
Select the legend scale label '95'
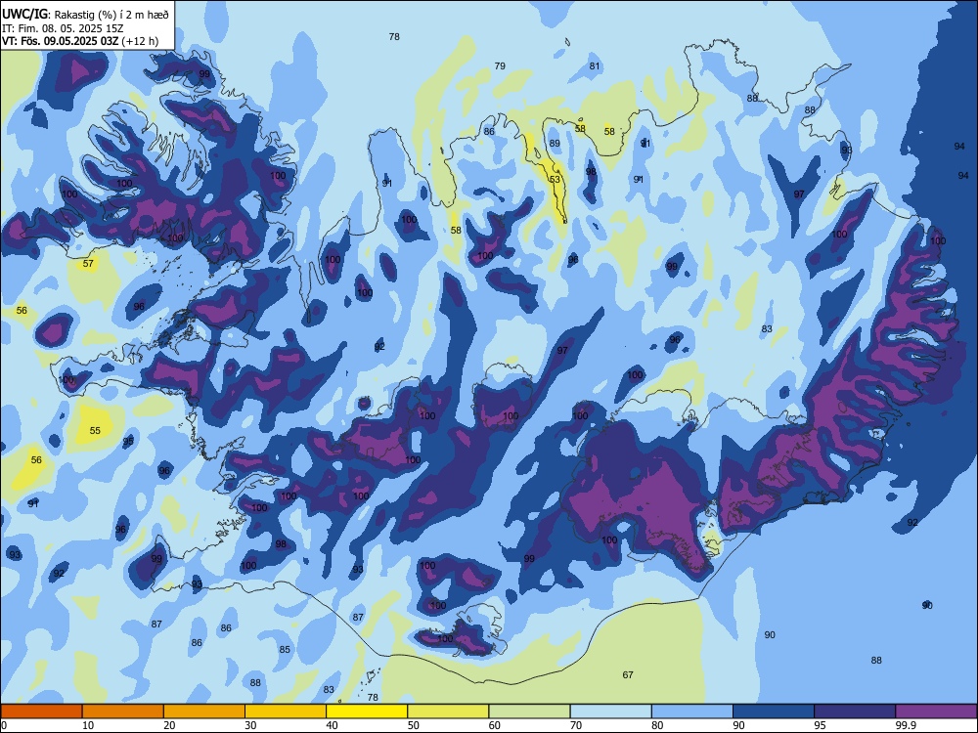(821, 725)
